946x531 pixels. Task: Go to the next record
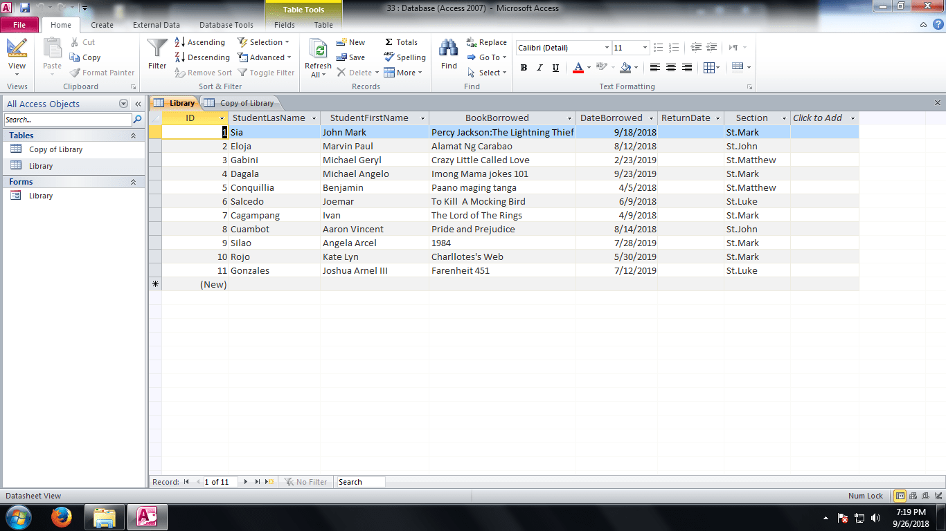245,482
